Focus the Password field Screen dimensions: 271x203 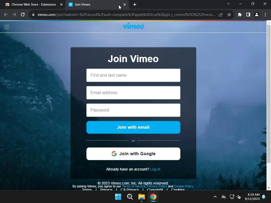(133, 110)
